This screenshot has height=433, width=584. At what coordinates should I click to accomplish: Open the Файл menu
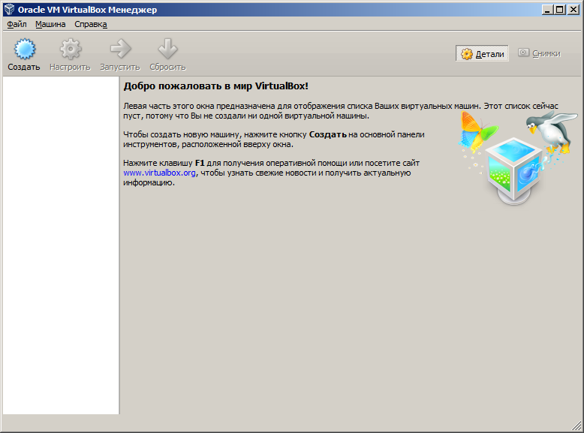pyautogui.click(x=17, y=24)
